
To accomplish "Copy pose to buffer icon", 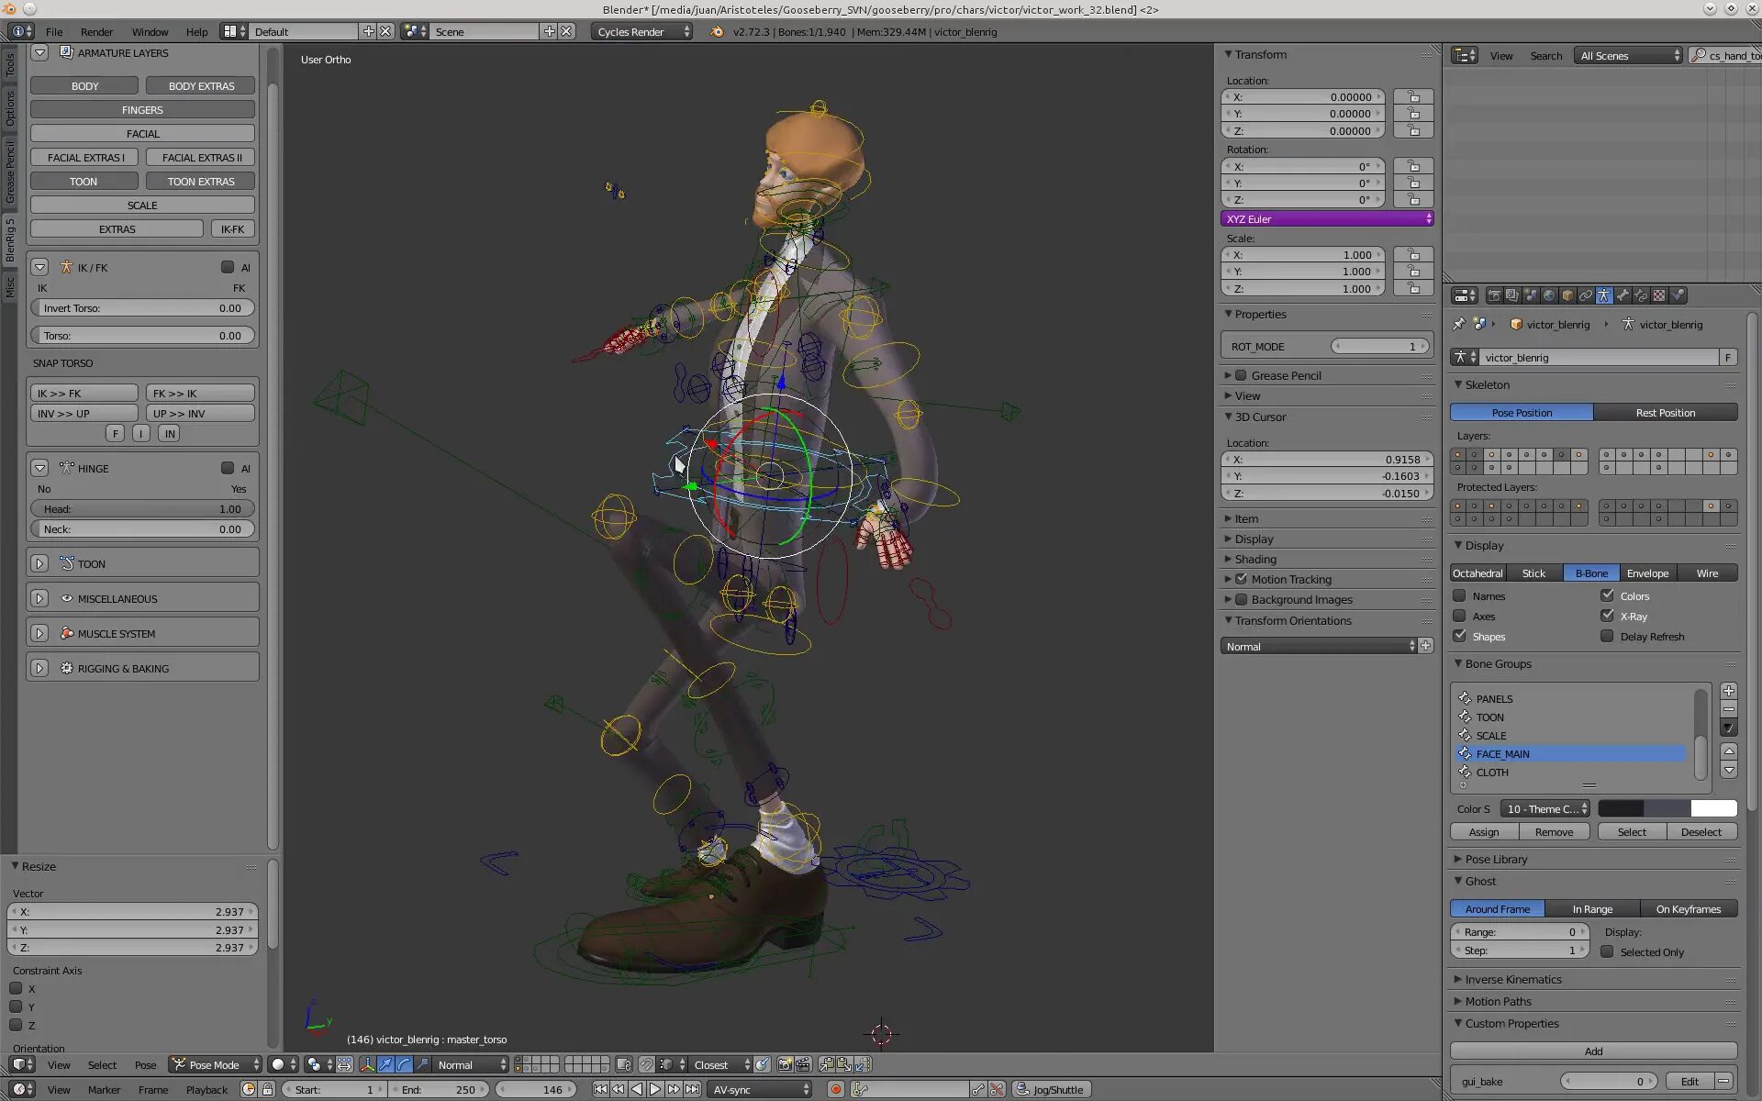I will (826, 1064).
